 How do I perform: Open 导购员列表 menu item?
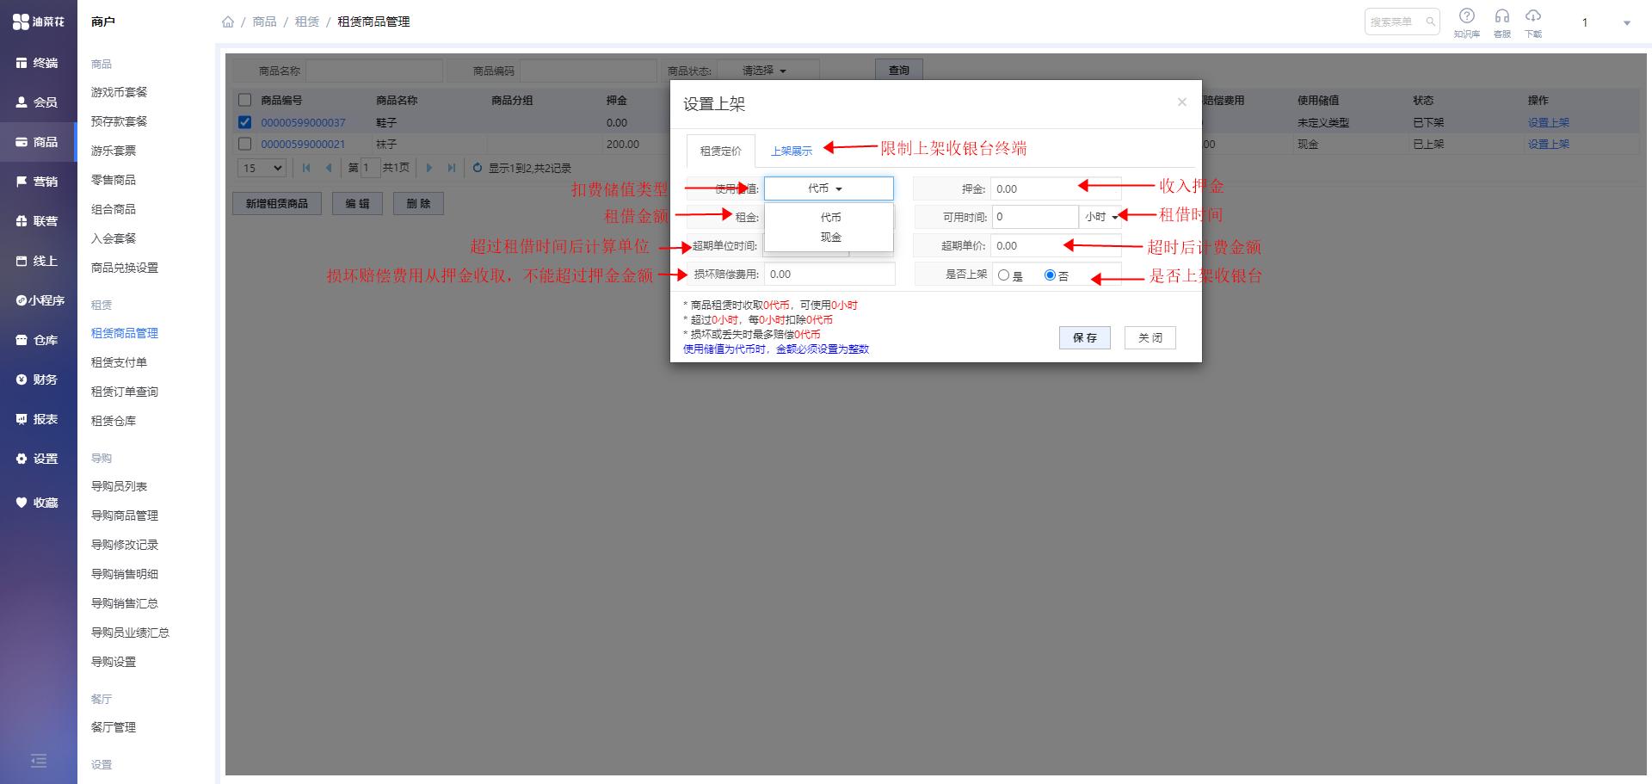tap(119, 486)
